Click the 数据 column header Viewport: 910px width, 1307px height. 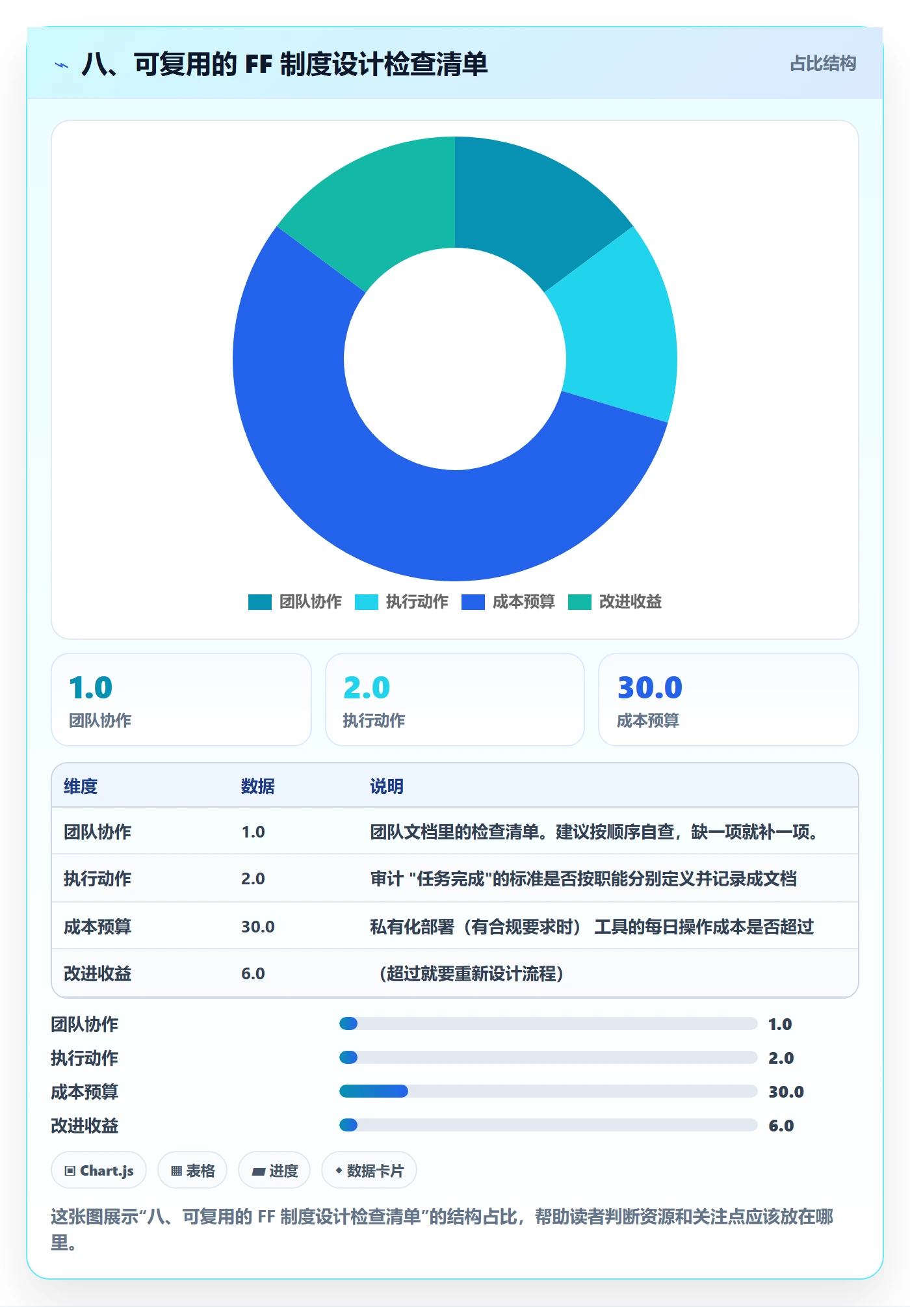tap(258, 786)
